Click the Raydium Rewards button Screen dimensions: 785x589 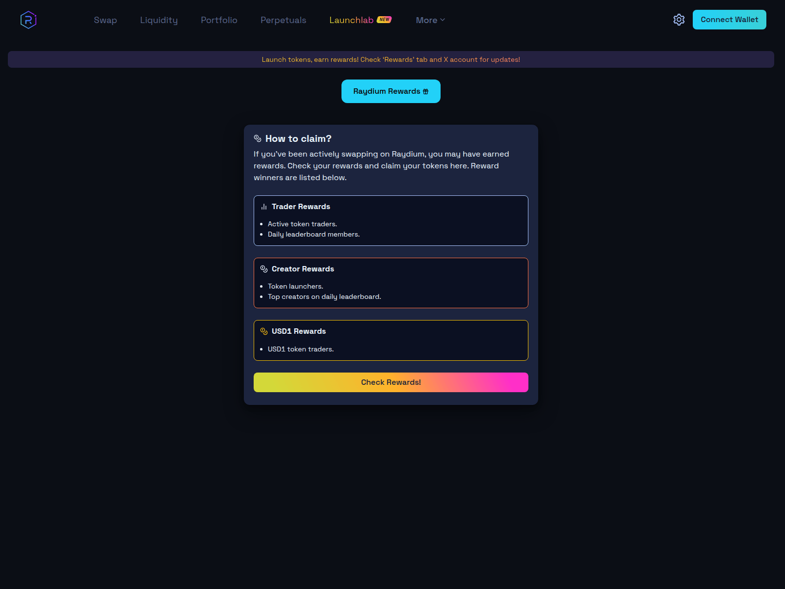391,91
